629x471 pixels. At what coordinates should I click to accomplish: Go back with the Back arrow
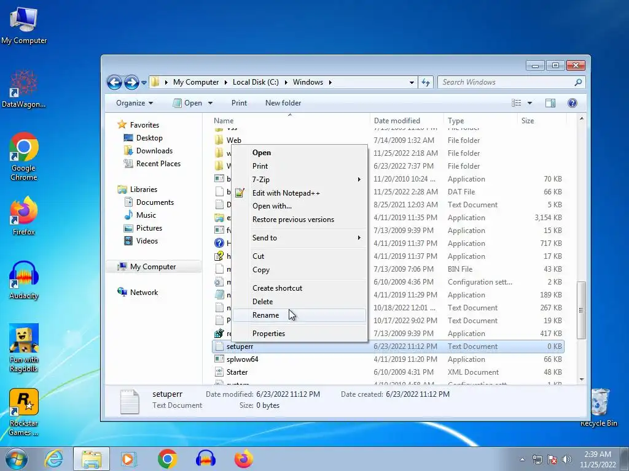[x=114, y=83]
